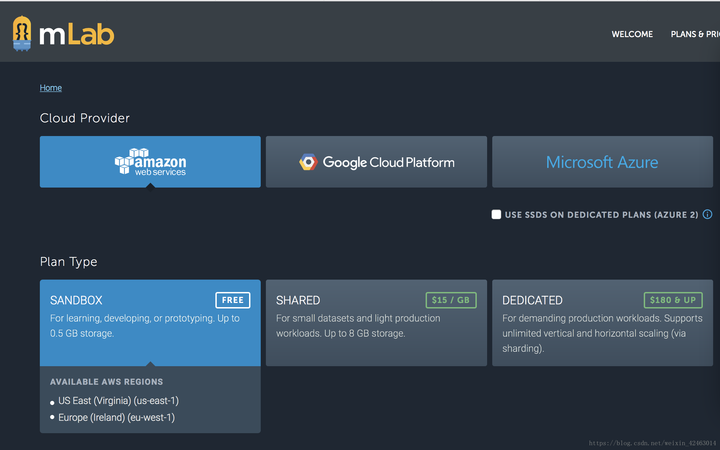Expand the Sandbox plan details card
This screenshot has width=720, height=450.
(150, 323)
